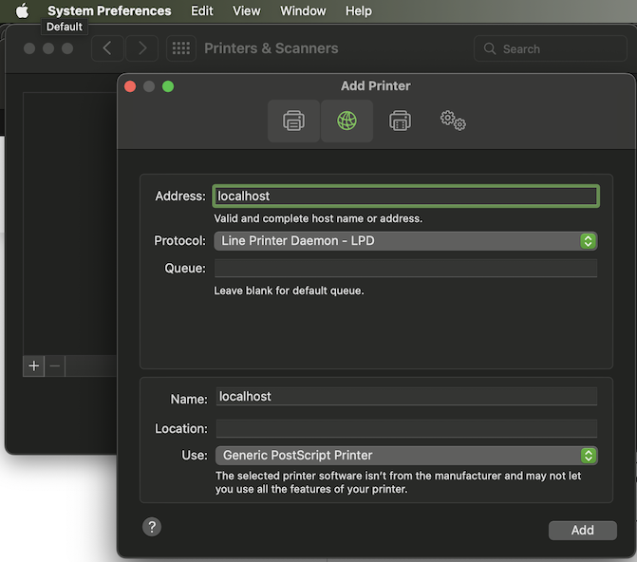Select the Windows printer tab icon
Screen dimensions: 637x562
[x=401, y=122]
